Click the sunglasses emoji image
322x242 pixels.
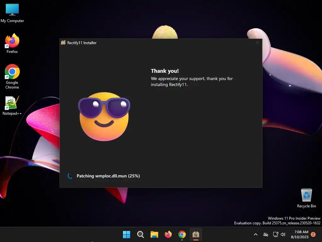(x=104, y=116)
